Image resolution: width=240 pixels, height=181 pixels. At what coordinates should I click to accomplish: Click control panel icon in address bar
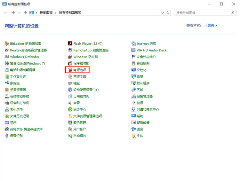tap(32, 13)
